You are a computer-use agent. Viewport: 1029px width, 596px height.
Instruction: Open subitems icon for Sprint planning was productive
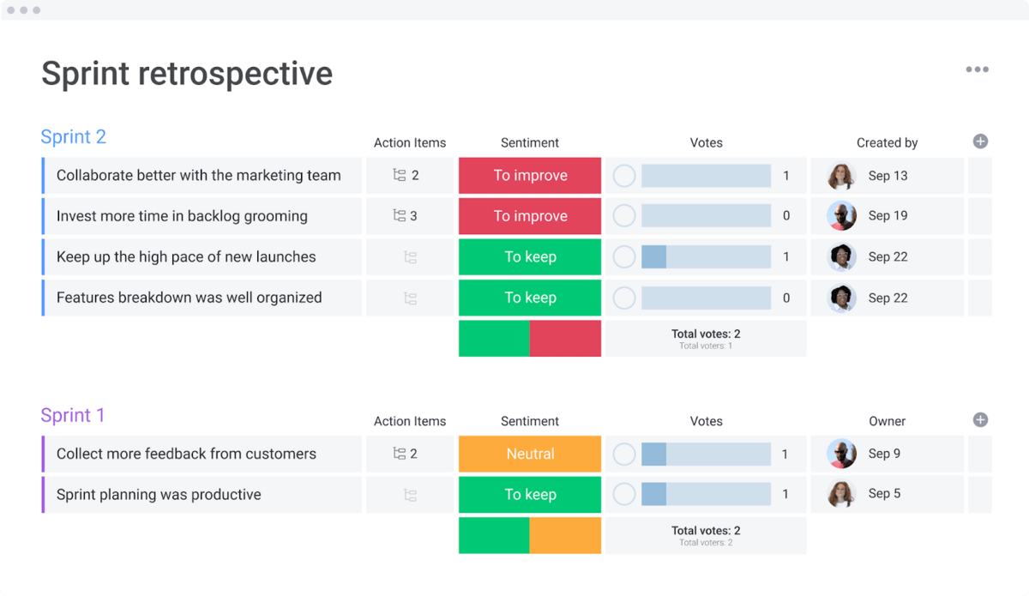point(410,495)
